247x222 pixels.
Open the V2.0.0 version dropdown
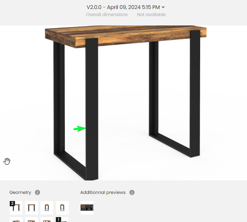point(126,7)
